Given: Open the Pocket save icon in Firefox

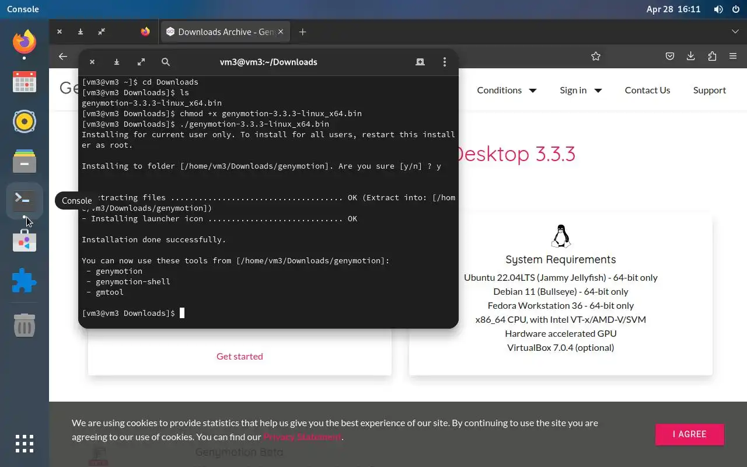Looking at the screenshot, I should 670,56.
